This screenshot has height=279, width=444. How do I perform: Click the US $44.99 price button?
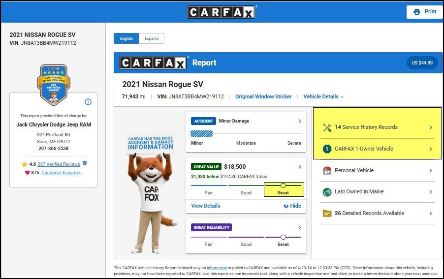(422, 63)
